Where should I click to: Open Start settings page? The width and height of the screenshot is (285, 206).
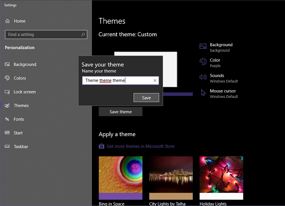tap(18, 133)
